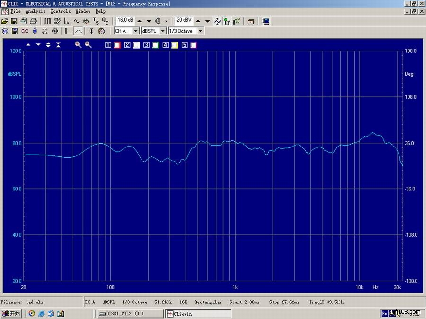The image size is (426, 319).
Task: Click the Ts parameters icon
Action: tap(96, 21)
